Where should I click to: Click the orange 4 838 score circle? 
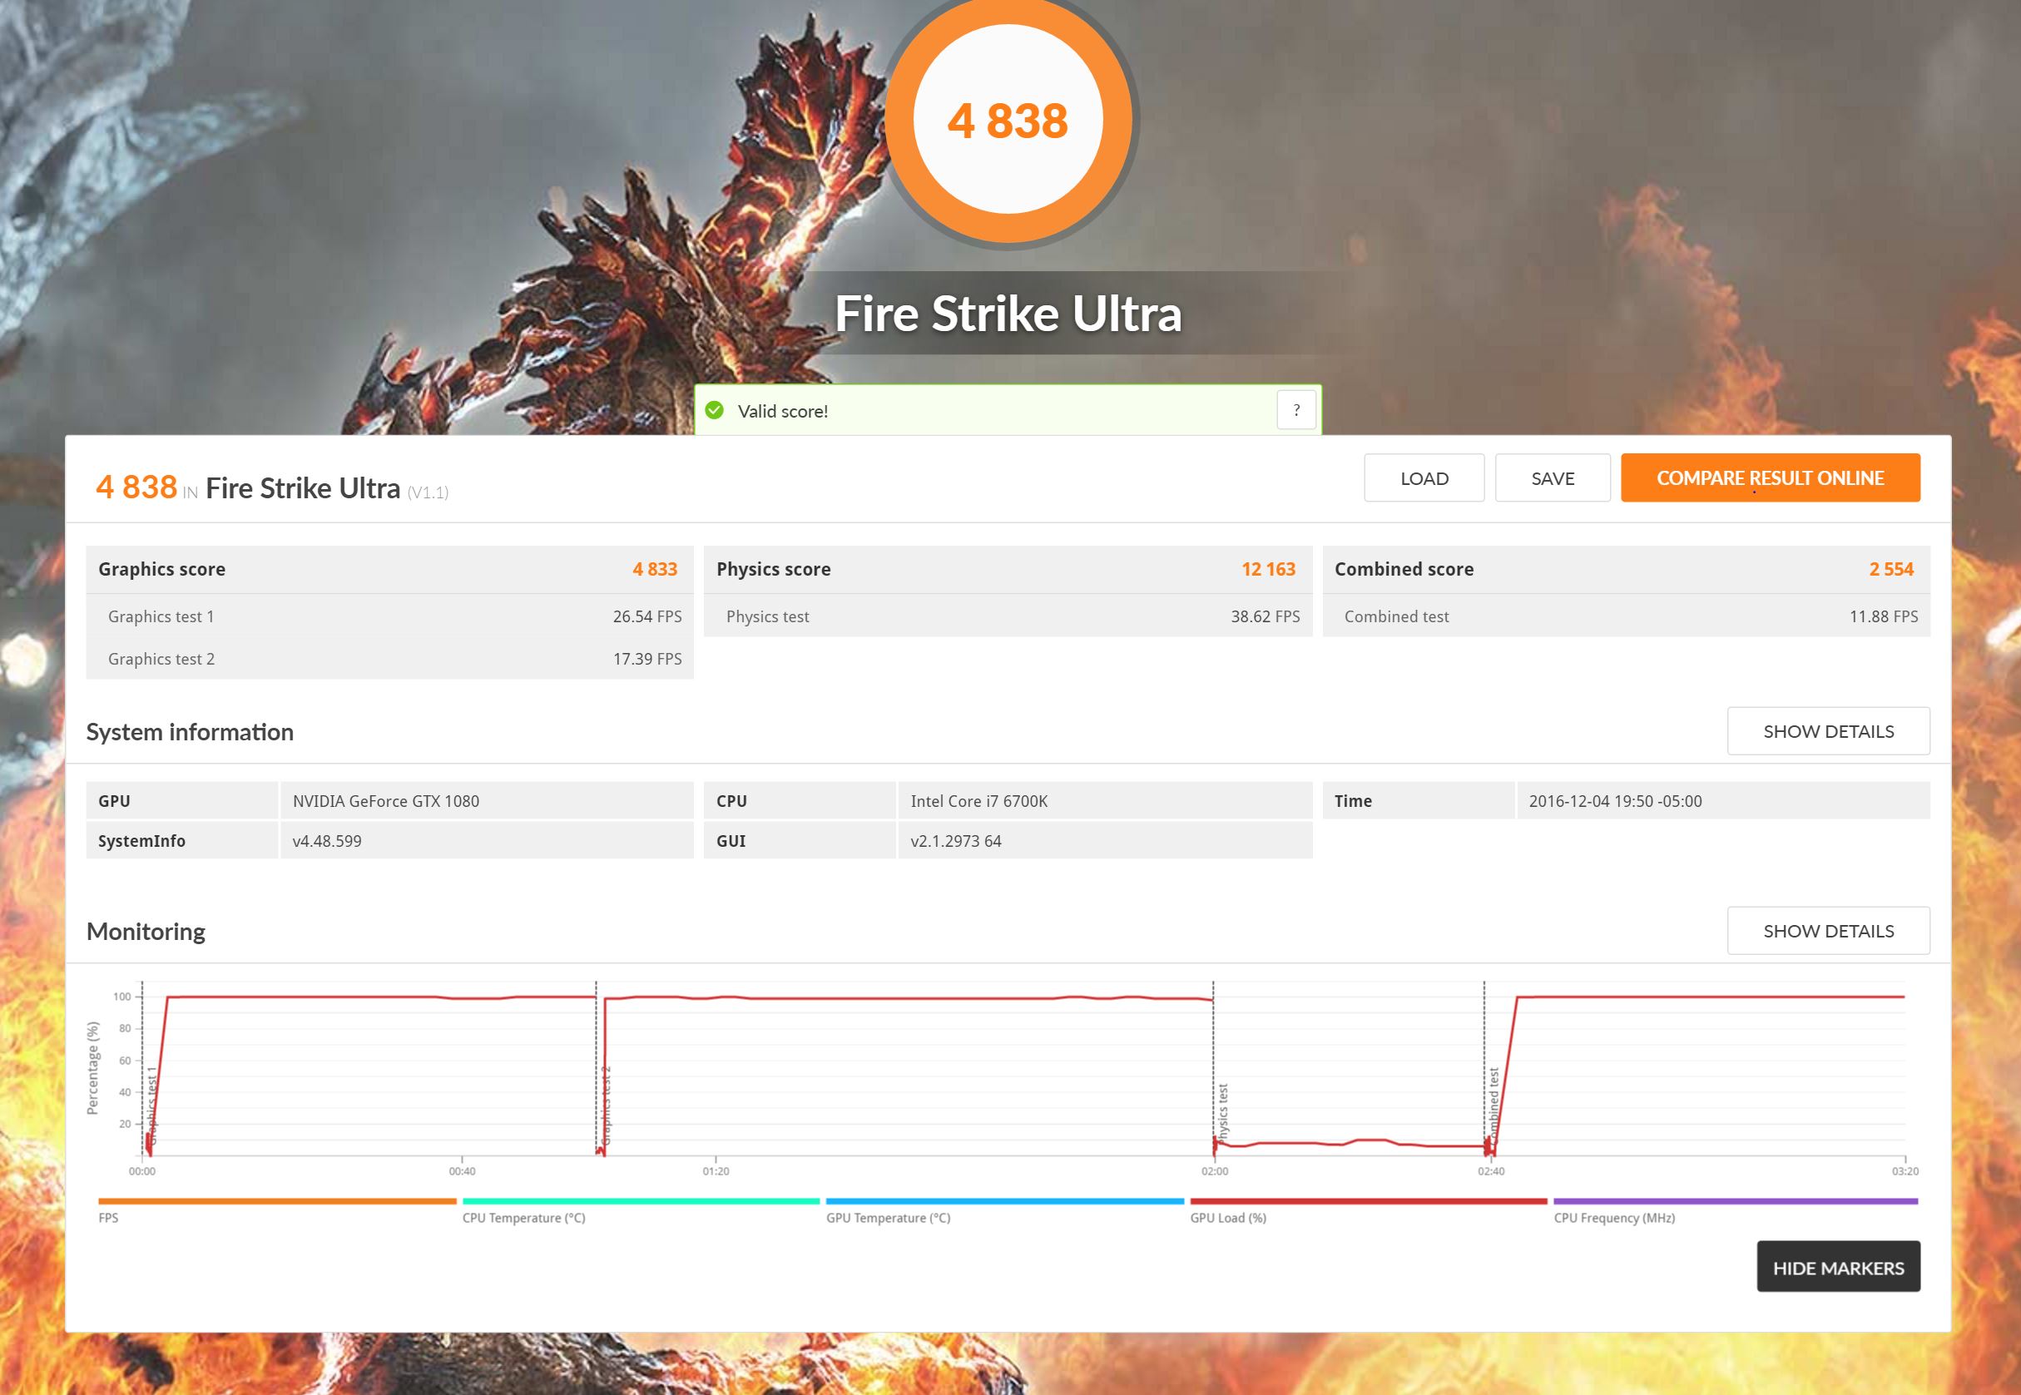pos(1008,120)
